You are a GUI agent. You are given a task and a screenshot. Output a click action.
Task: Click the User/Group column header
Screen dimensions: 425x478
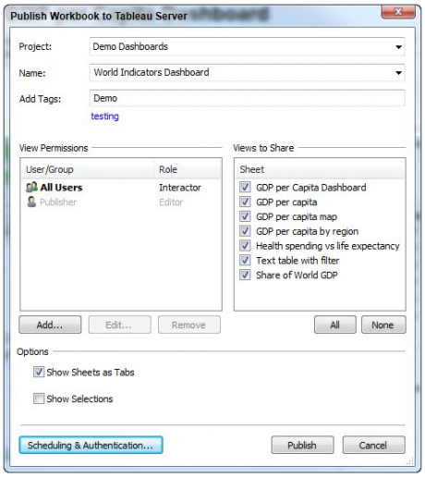pyautogui.click(x=87, y=169)
